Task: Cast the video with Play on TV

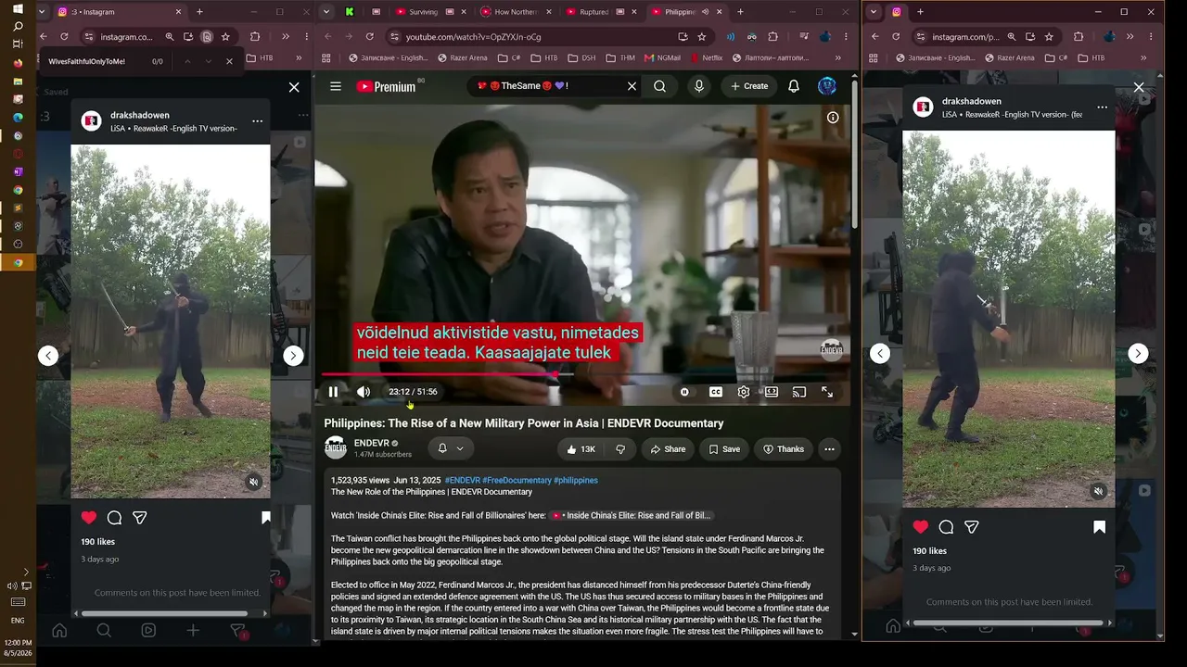Action: click(798, 392)
